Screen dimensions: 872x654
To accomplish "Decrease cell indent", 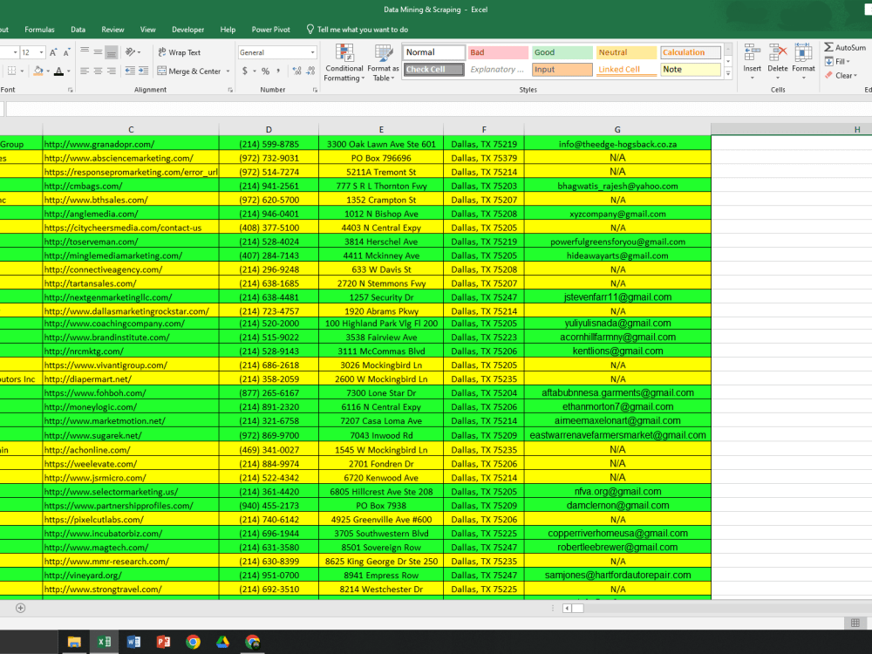I will [130, 71].
